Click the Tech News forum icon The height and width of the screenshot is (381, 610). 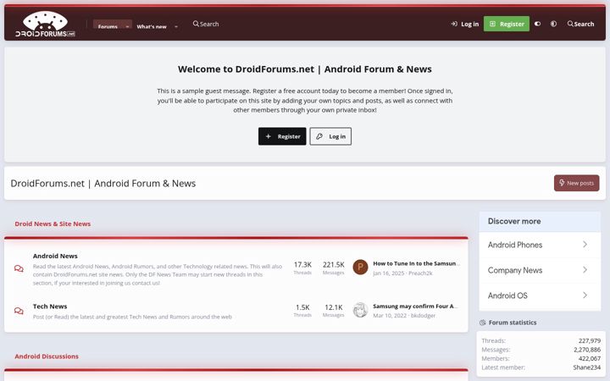coord(19,311)
